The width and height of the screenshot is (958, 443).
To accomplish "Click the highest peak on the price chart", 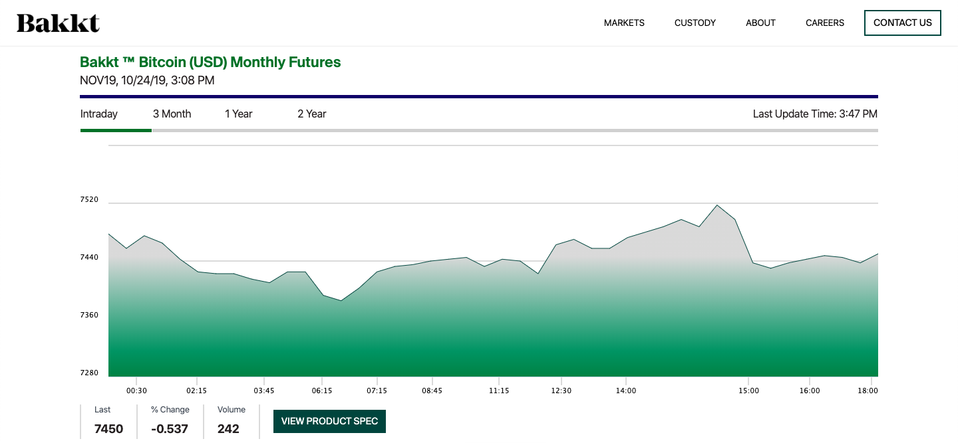I will click(717, 205).
